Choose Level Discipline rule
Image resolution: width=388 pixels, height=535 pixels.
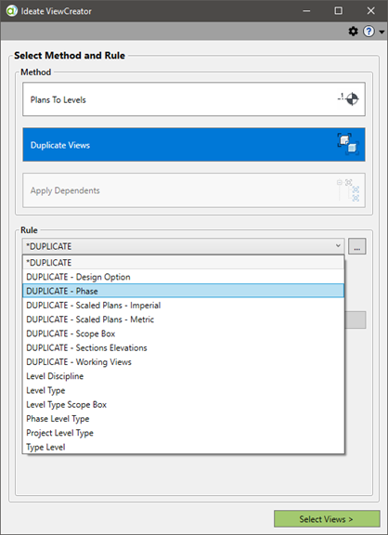coord(184,376)
